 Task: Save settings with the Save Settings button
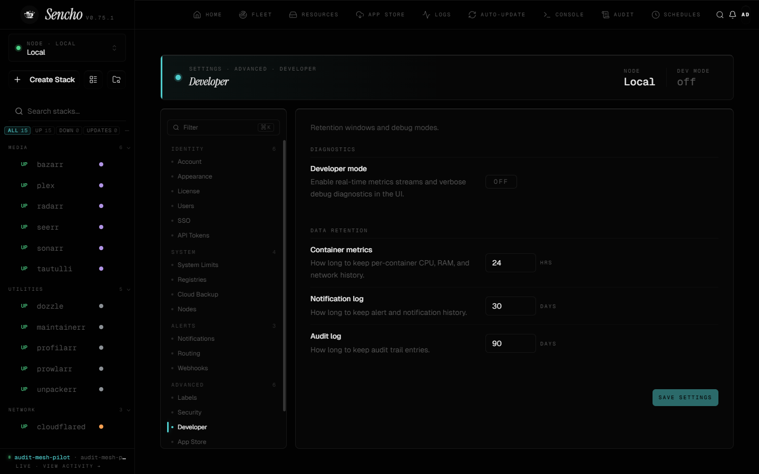685,398
